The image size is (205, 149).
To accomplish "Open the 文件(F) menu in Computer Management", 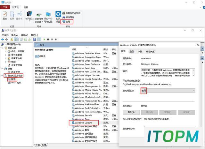I will (x=5, y=35).
